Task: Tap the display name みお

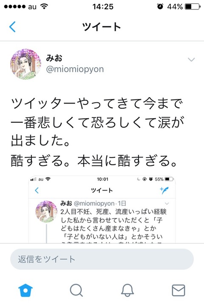Action: click(x=54, y=58)
